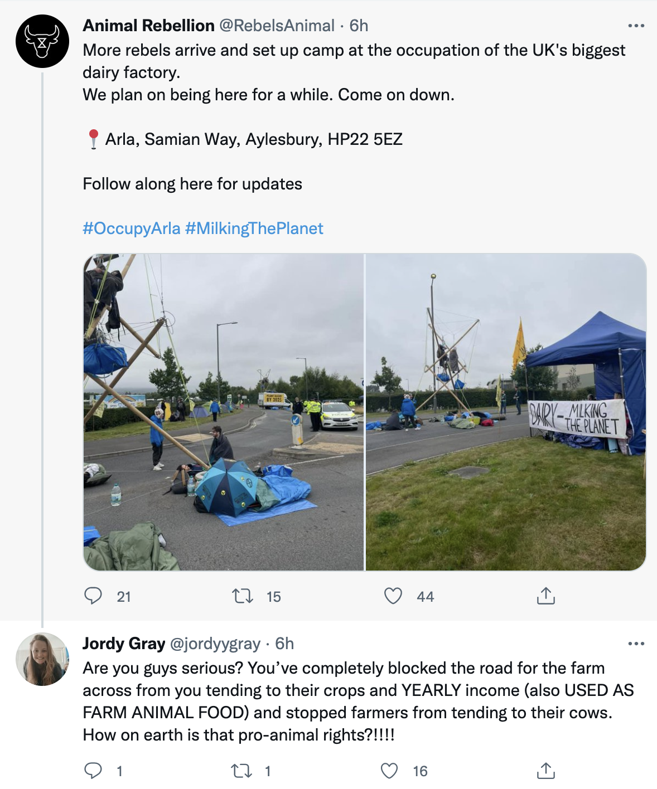Like the Animal Rebellion tweet
This screenshot has height=789, width=657.
(393, 596)
